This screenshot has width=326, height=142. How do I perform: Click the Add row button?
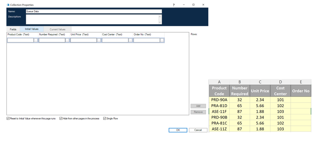(198, 106)
